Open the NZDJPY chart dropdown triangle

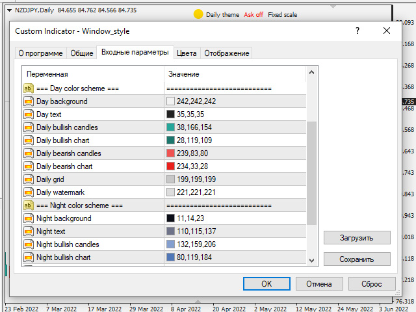(9, 10)
